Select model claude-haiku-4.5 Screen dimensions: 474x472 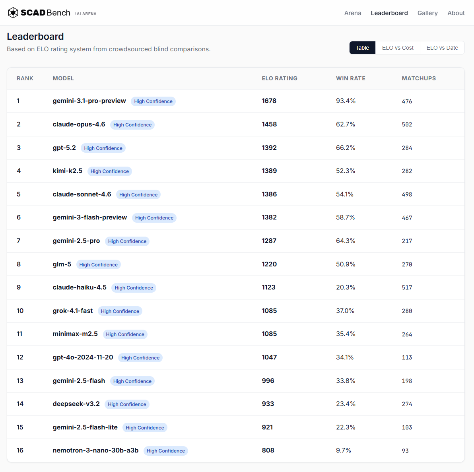tap(80, 287)
